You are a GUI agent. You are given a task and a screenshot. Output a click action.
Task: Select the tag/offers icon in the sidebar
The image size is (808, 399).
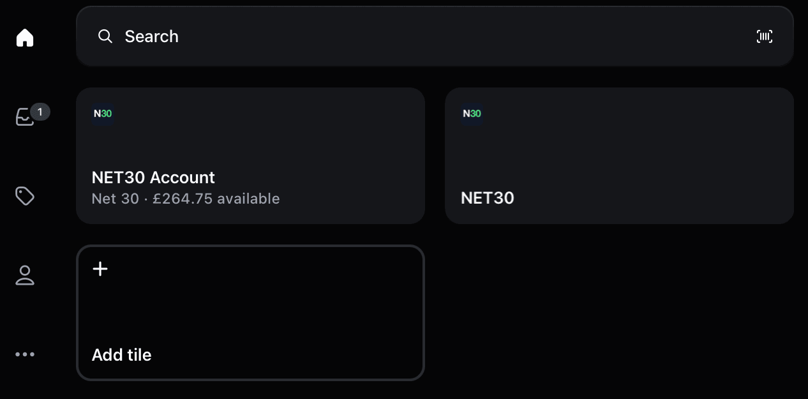(x=24, y=195)
